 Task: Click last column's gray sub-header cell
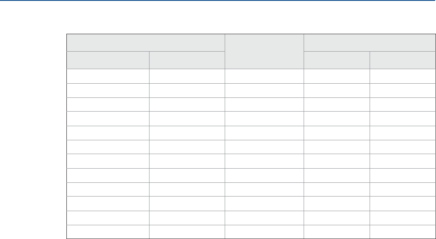(x=401, y=60)
